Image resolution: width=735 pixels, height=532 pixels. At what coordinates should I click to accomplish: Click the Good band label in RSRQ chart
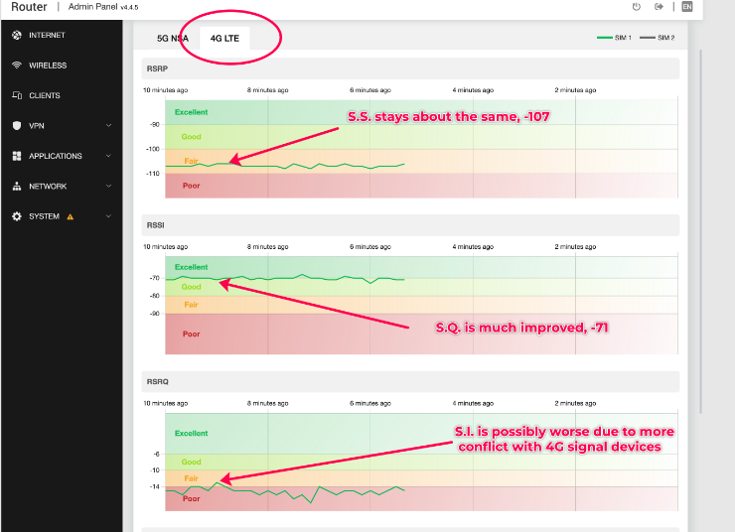point(192,462)
